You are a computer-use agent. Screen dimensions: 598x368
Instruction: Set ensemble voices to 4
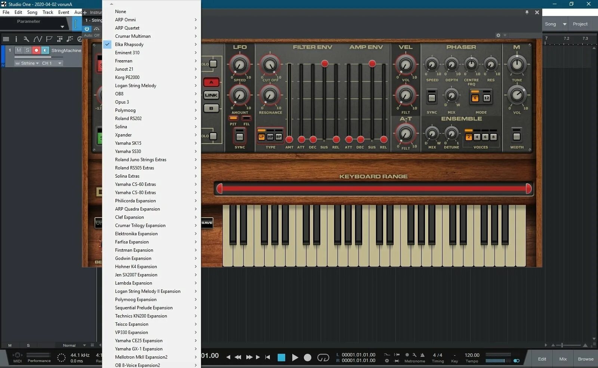[x=477, y=137]
